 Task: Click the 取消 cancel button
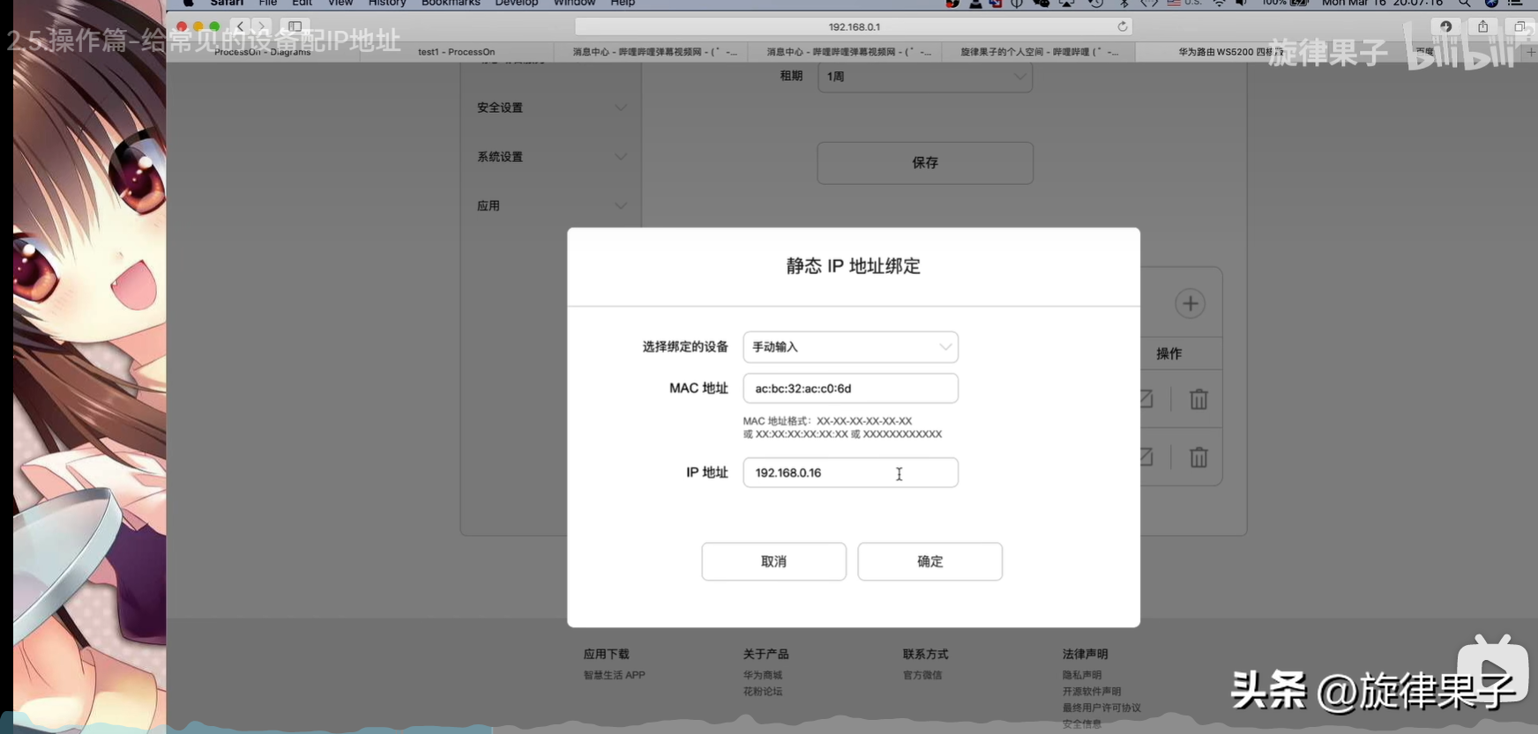click(773, 561)
